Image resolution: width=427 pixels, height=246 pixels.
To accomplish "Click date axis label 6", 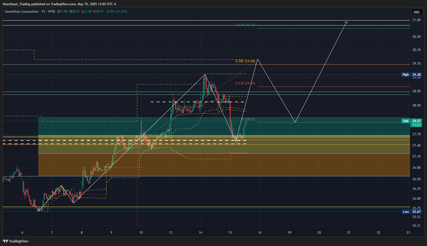I will tap(22, 233).
